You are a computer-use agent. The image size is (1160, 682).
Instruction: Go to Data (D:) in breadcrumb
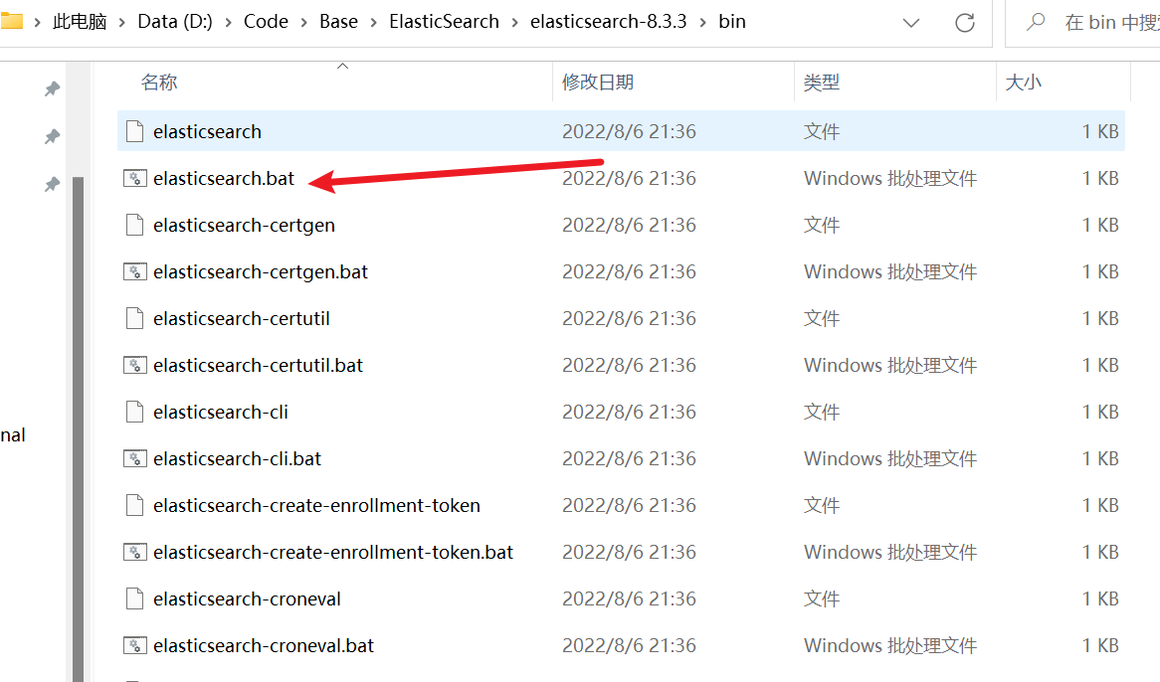click(x=175, y=22)
